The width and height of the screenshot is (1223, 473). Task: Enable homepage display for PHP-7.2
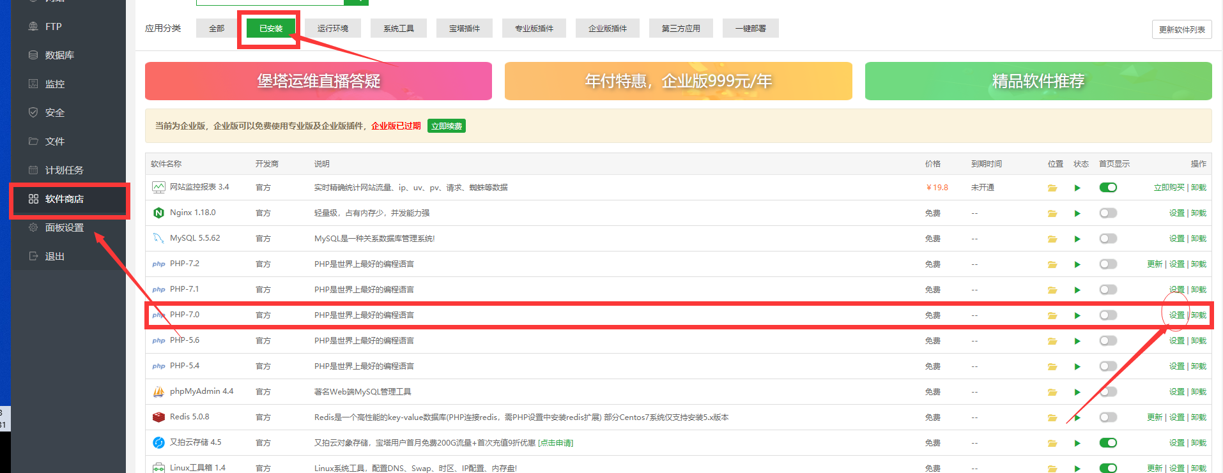pyautogui.click(x=1108, y=264)
